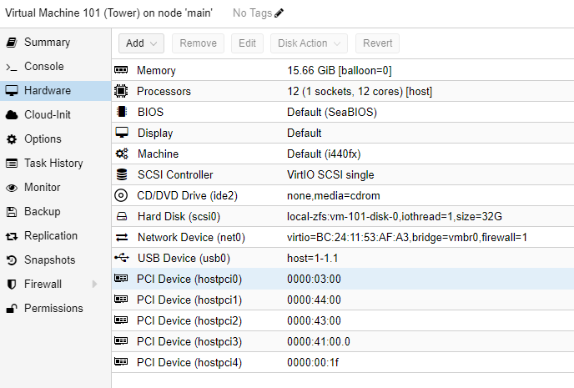Select the BIOS Default (SeaBIOS) value
574x388 pixels.
pyautogui.click(x=332, y=112)
